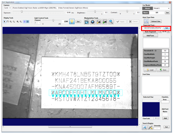174x134 pixels.
Task: Click the light bulb icon
Action: point(72,22)
